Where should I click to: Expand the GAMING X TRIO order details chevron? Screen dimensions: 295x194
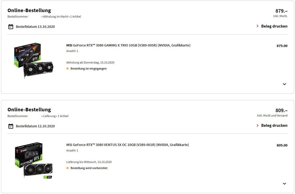(x=284, y=84)
